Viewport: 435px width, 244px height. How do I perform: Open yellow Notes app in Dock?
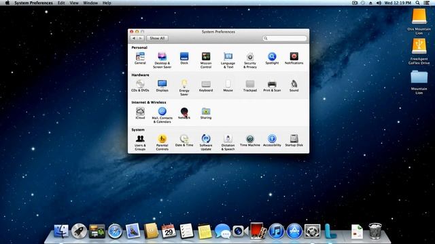pyautogui.click(x=205, y=231)
